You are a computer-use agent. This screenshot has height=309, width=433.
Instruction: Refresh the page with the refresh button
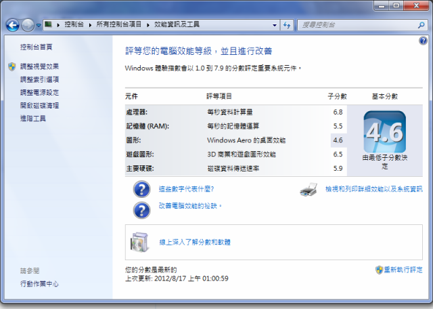(287, 25)
